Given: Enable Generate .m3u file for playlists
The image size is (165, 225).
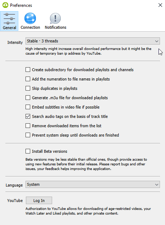Looking at the screenshot, I should (x=28, y=98).
